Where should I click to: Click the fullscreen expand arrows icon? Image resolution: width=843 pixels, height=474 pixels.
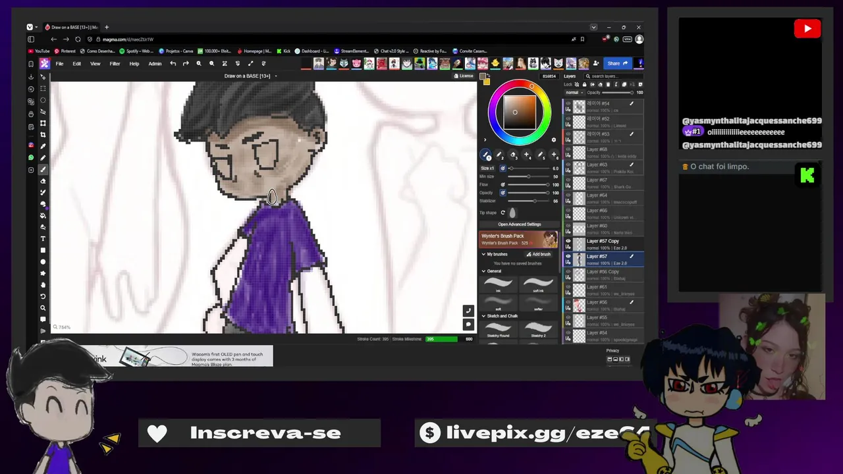point(250,63)
